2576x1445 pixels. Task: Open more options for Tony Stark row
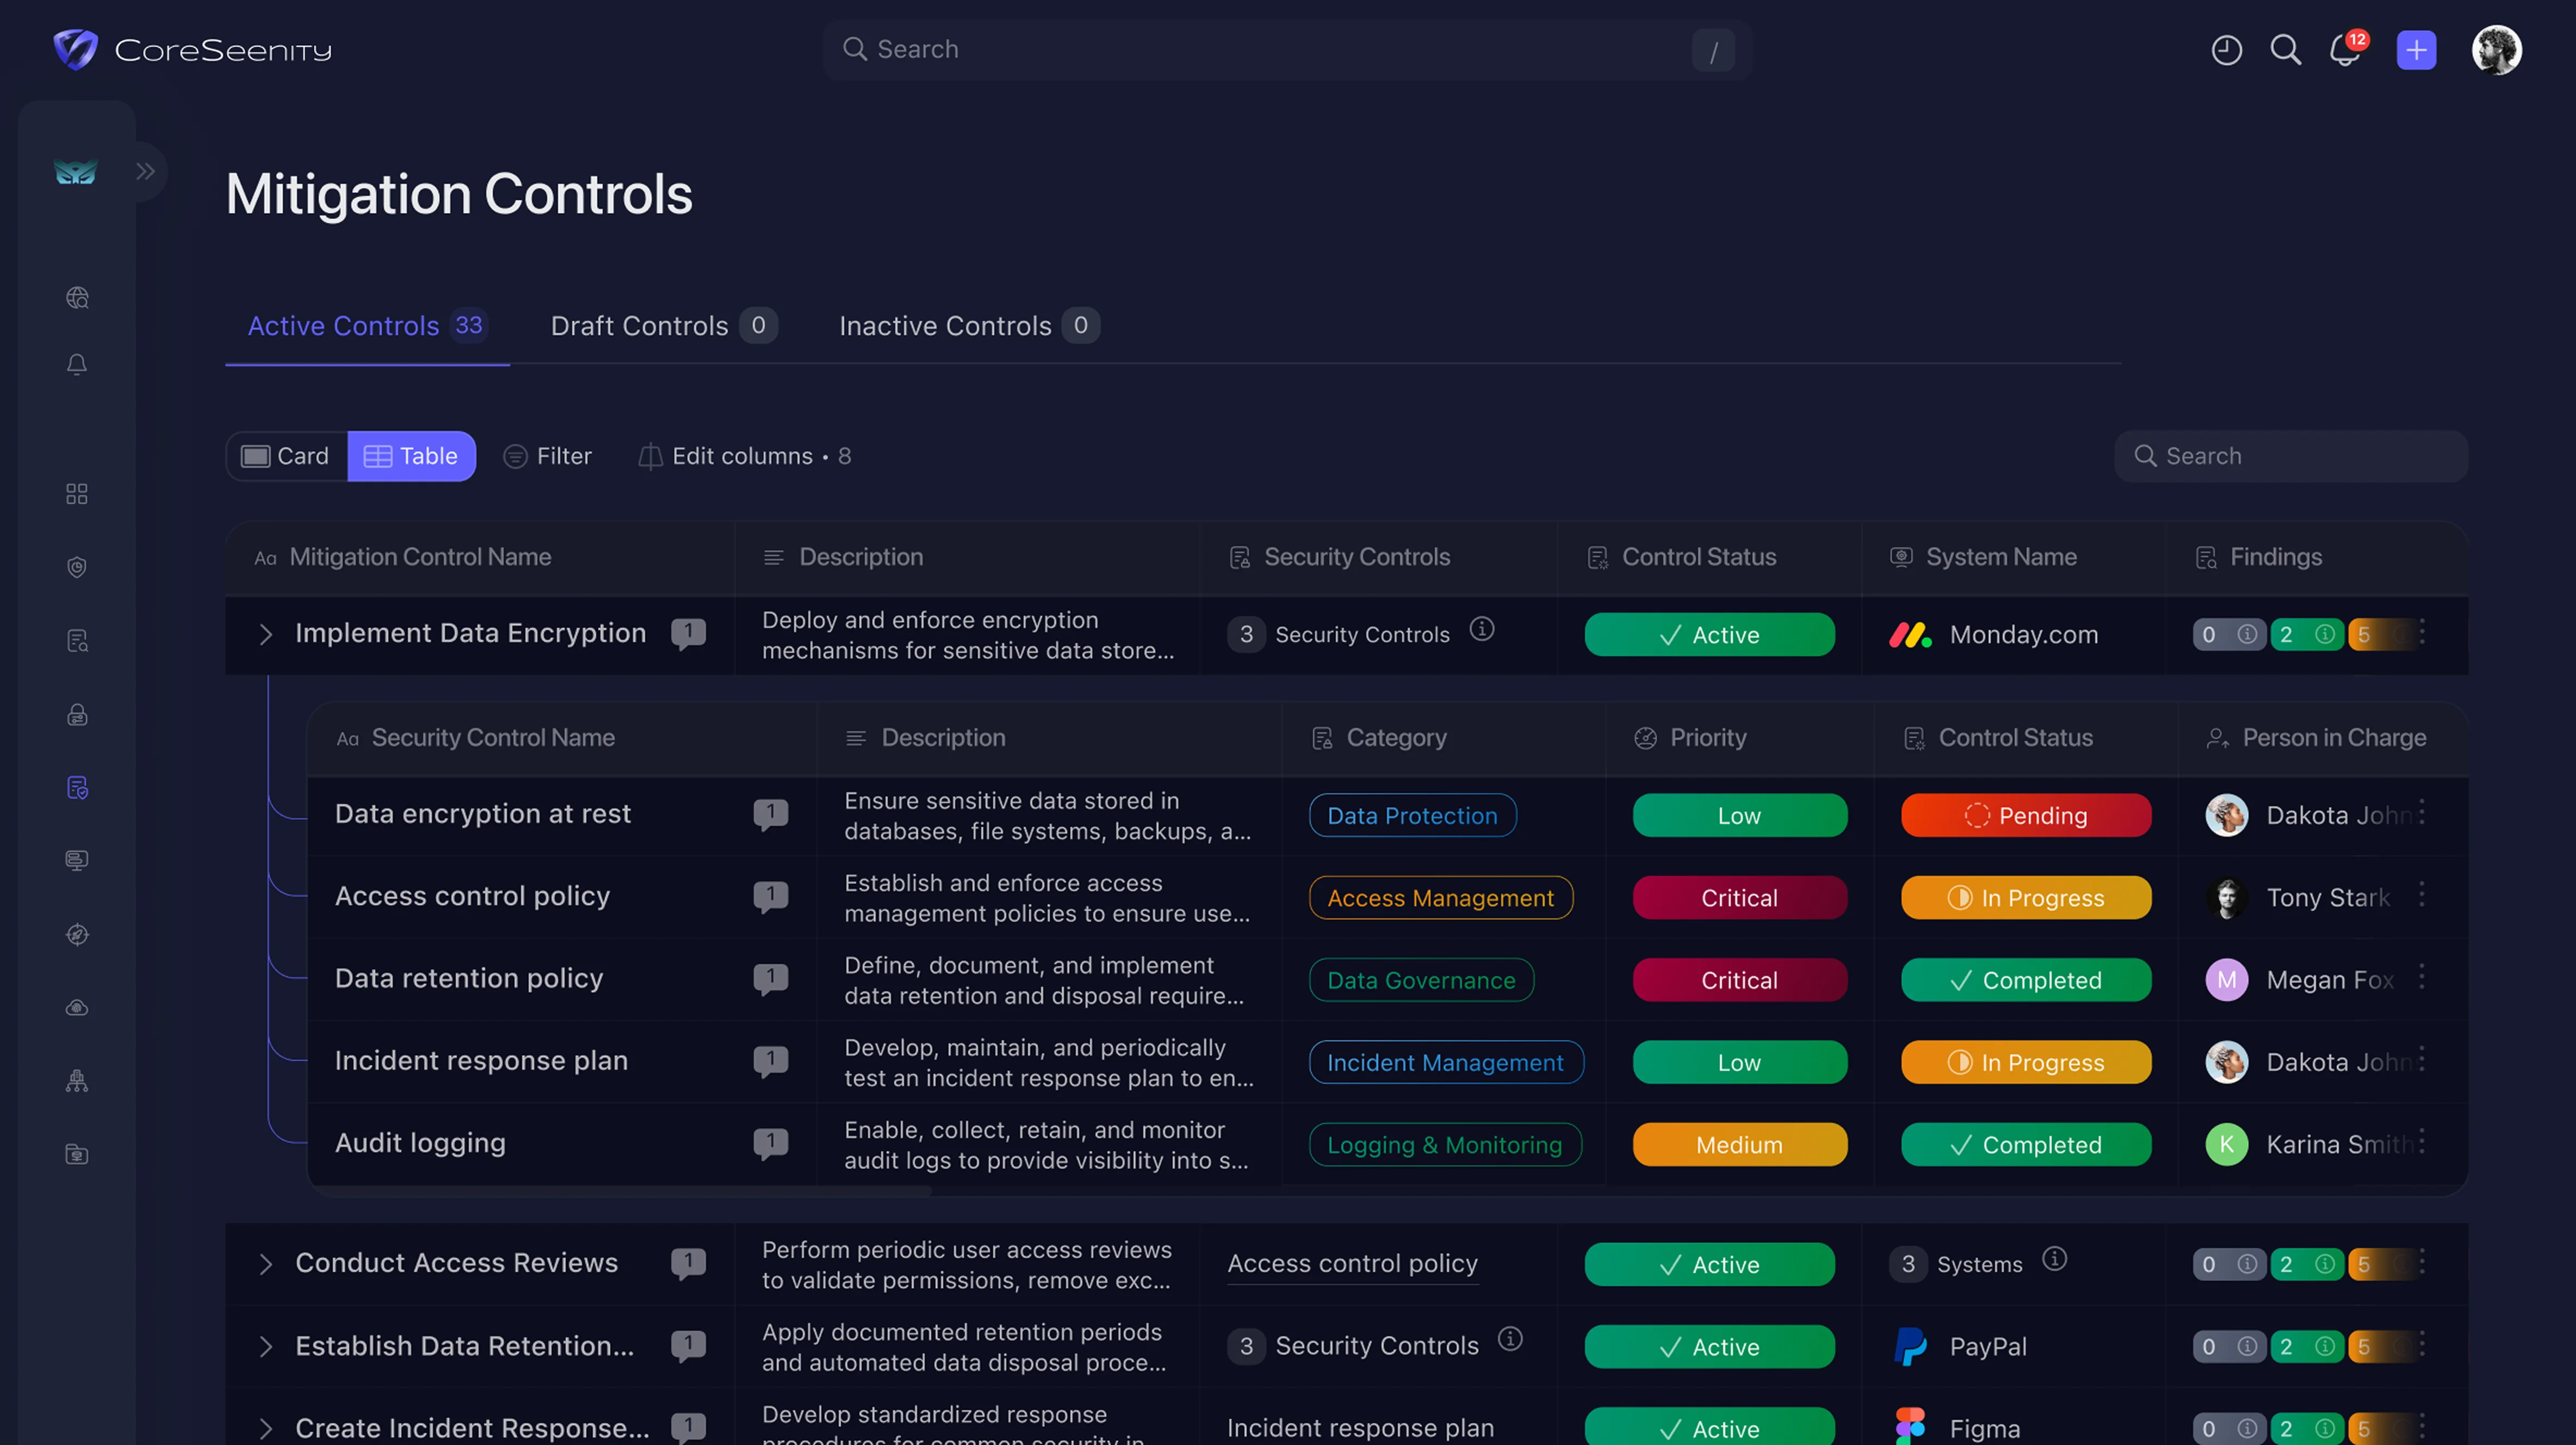tap(2422, 895)
